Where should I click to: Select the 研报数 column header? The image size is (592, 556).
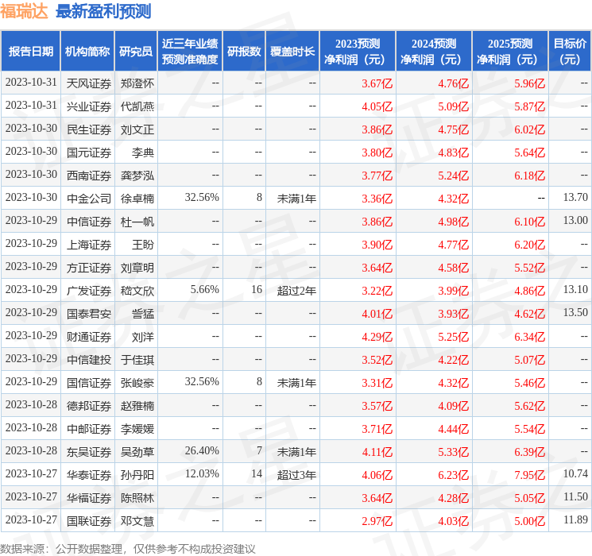coord(244,52)
